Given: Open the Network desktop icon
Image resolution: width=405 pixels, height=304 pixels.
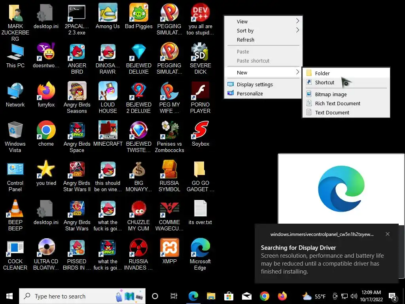Looking at the screenshot, I should click(15, 95).
